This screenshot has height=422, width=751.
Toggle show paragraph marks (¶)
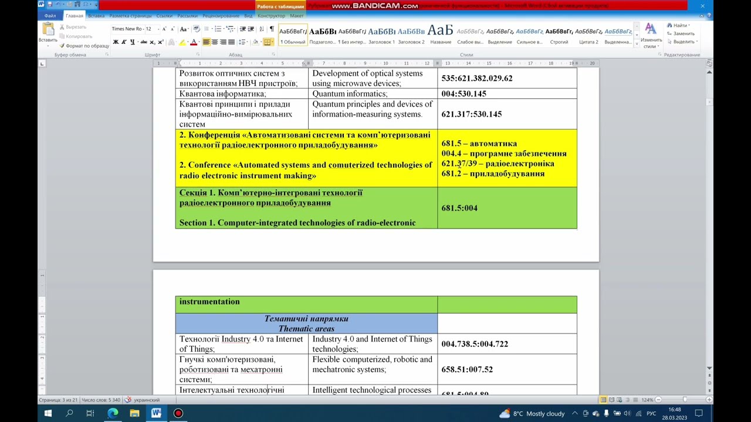(x=271, y=29)
